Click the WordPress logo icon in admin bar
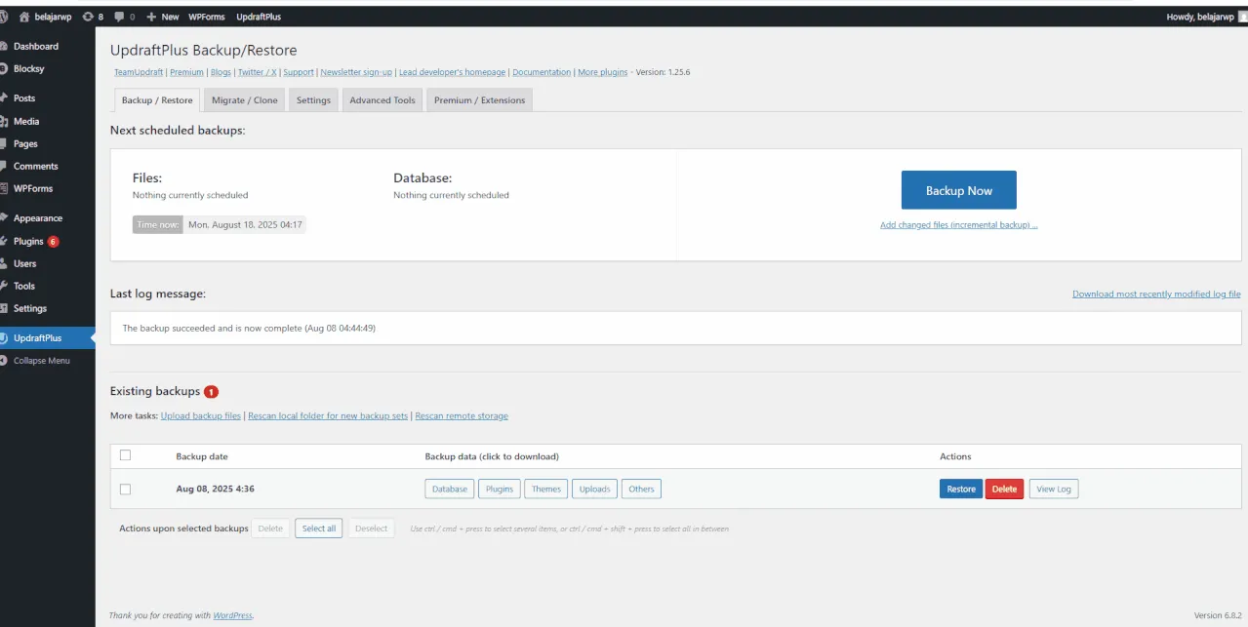The height and width of the screenshot is (627, 1248). (4, 17)
